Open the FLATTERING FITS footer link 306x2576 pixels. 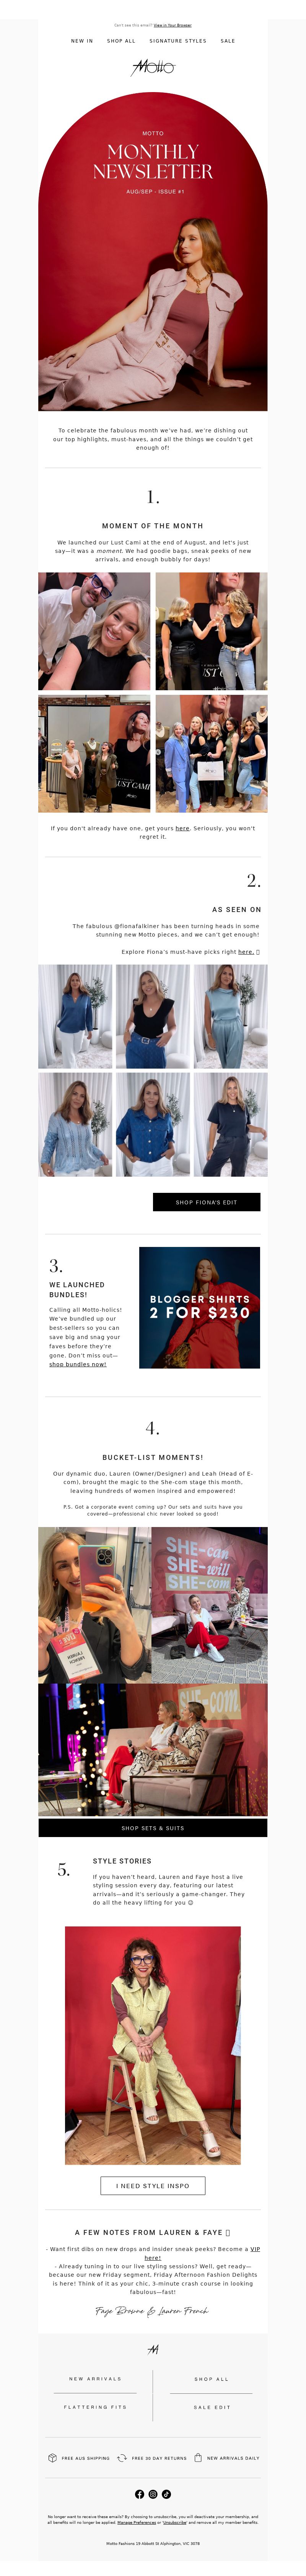pyautogui.click(x=96, y=2407)
